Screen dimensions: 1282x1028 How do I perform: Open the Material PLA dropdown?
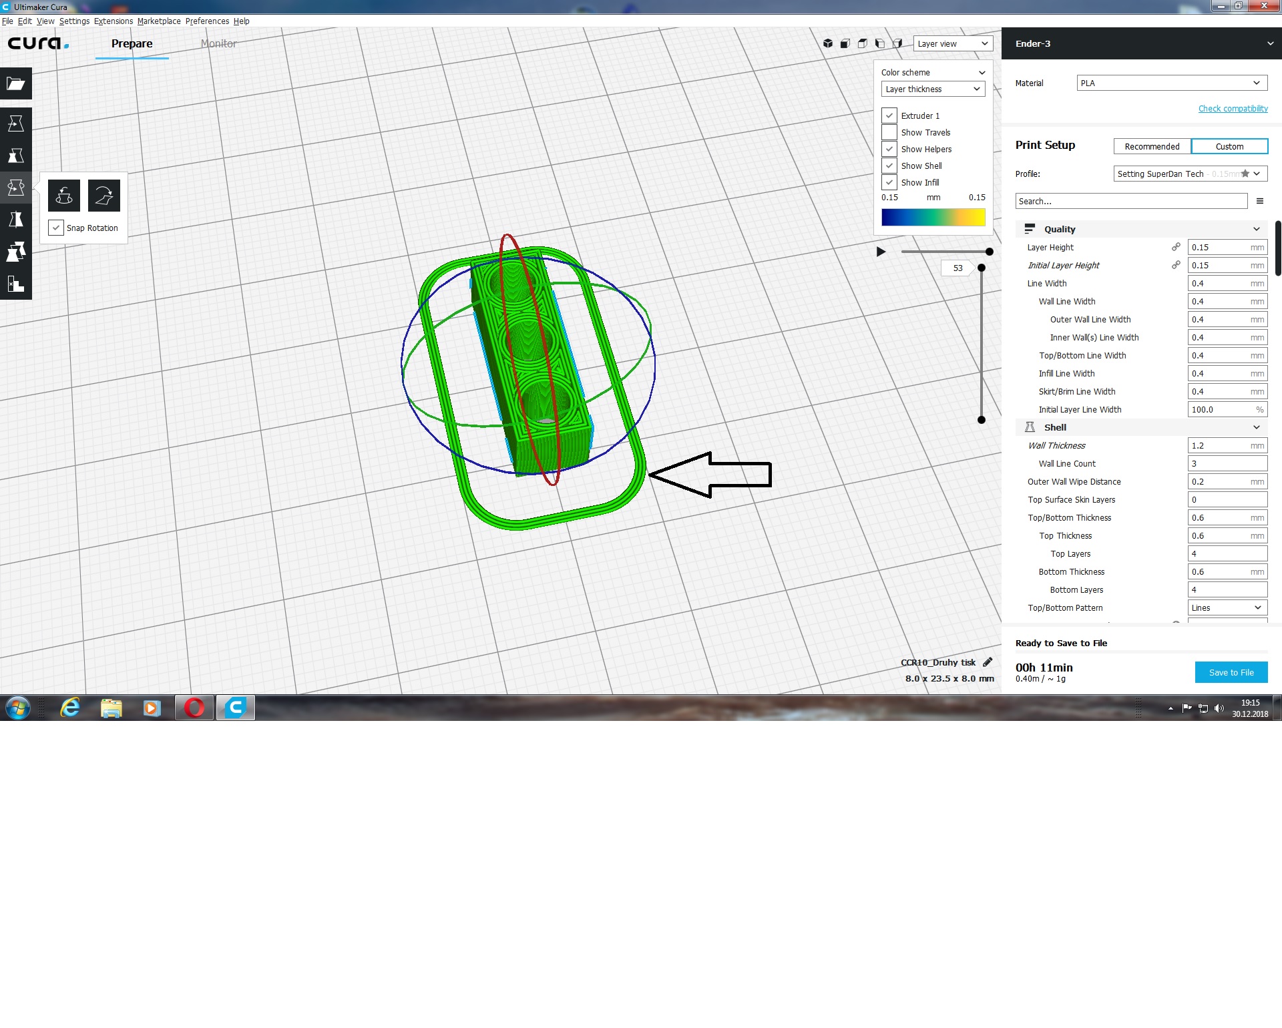[1171, 83]
